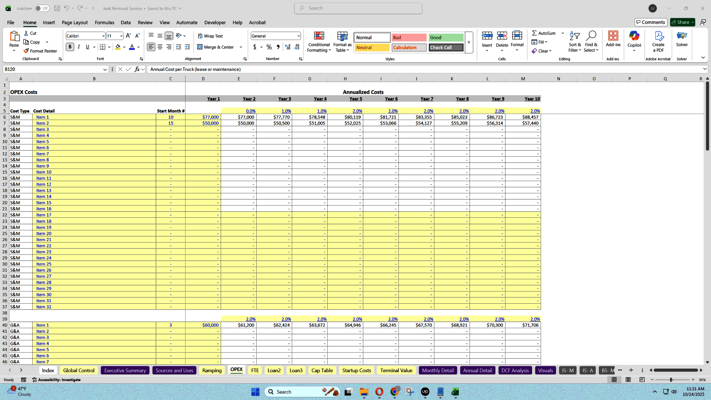Click the Increase Decimal icon
This screenshot has height=400, width=711.
pyautogui.click(x=288, y=47)
